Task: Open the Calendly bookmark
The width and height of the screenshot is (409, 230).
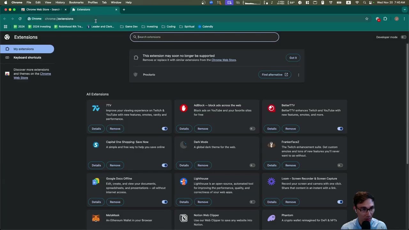Action: click(205, 27)
